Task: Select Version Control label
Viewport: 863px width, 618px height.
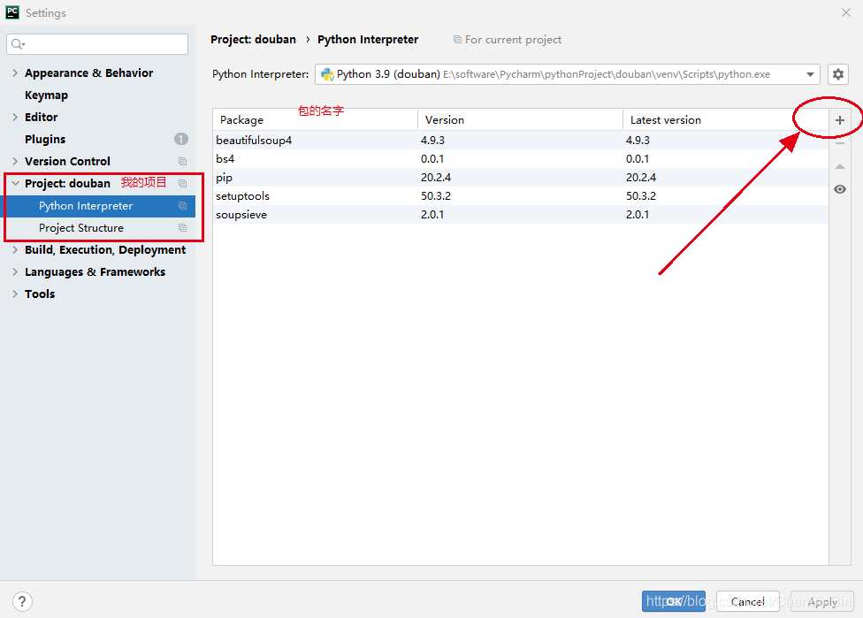Action: click(x=67, y=161)
